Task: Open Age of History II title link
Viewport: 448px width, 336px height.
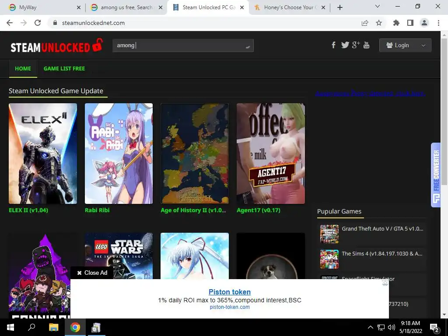Action: click(193, 210)
